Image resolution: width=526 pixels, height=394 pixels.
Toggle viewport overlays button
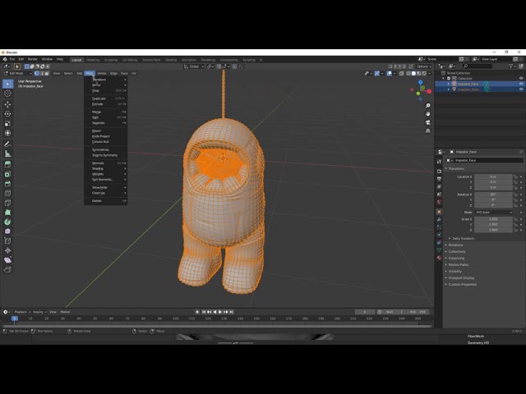(389, 73)
